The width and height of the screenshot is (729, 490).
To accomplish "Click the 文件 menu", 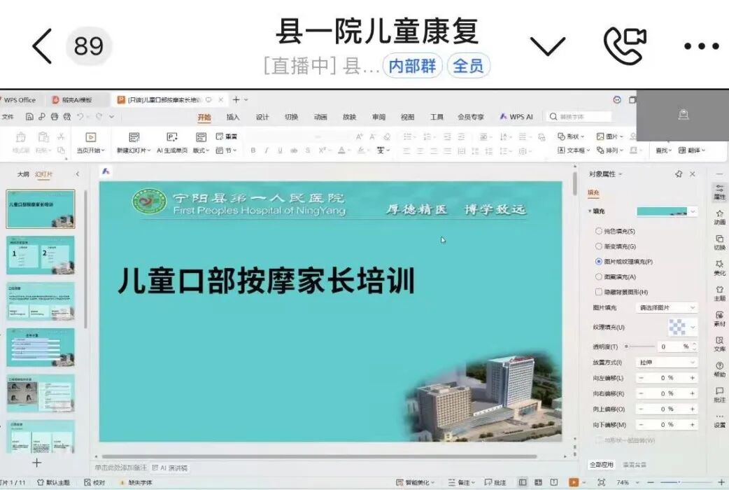I will [x=8, y=117].
